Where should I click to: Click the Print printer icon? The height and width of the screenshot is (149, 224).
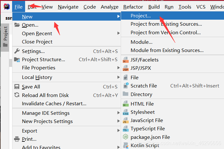[x=17, y=139]
